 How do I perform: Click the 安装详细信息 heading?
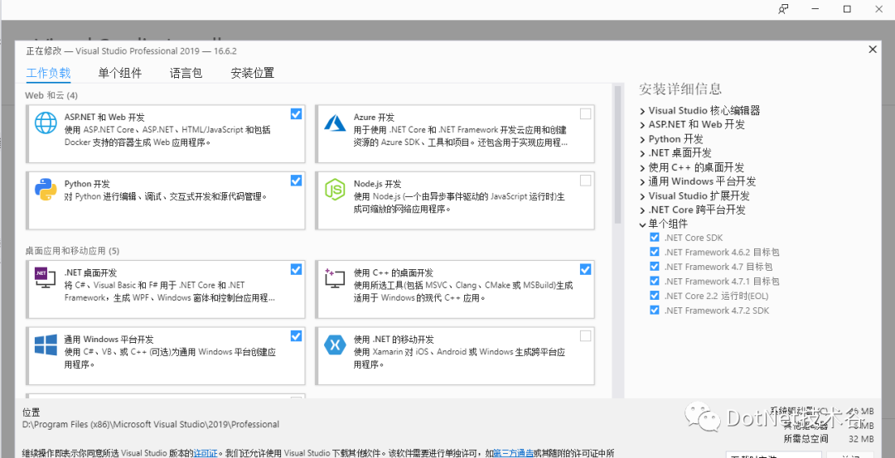click(x=680, y=89)
